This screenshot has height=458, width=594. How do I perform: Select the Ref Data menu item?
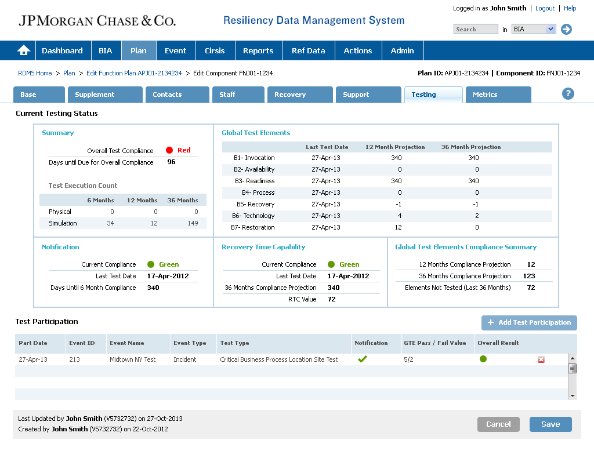308,50
